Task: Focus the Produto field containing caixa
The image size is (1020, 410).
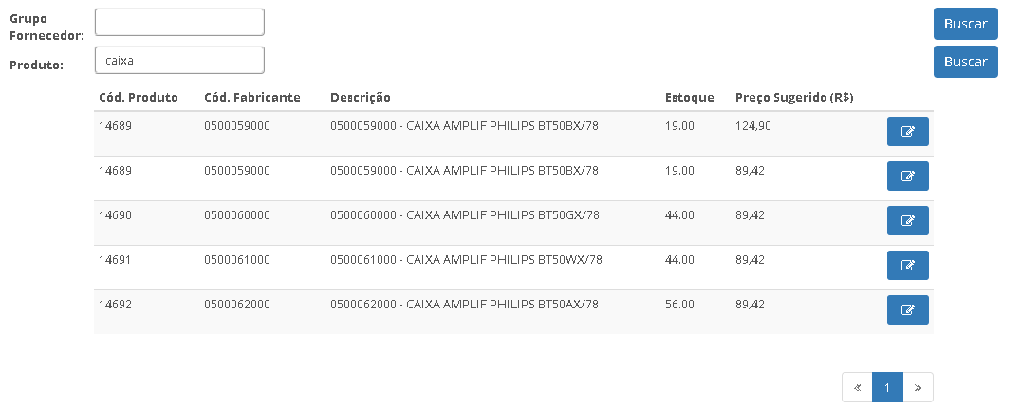Action: tap(179, 60)
